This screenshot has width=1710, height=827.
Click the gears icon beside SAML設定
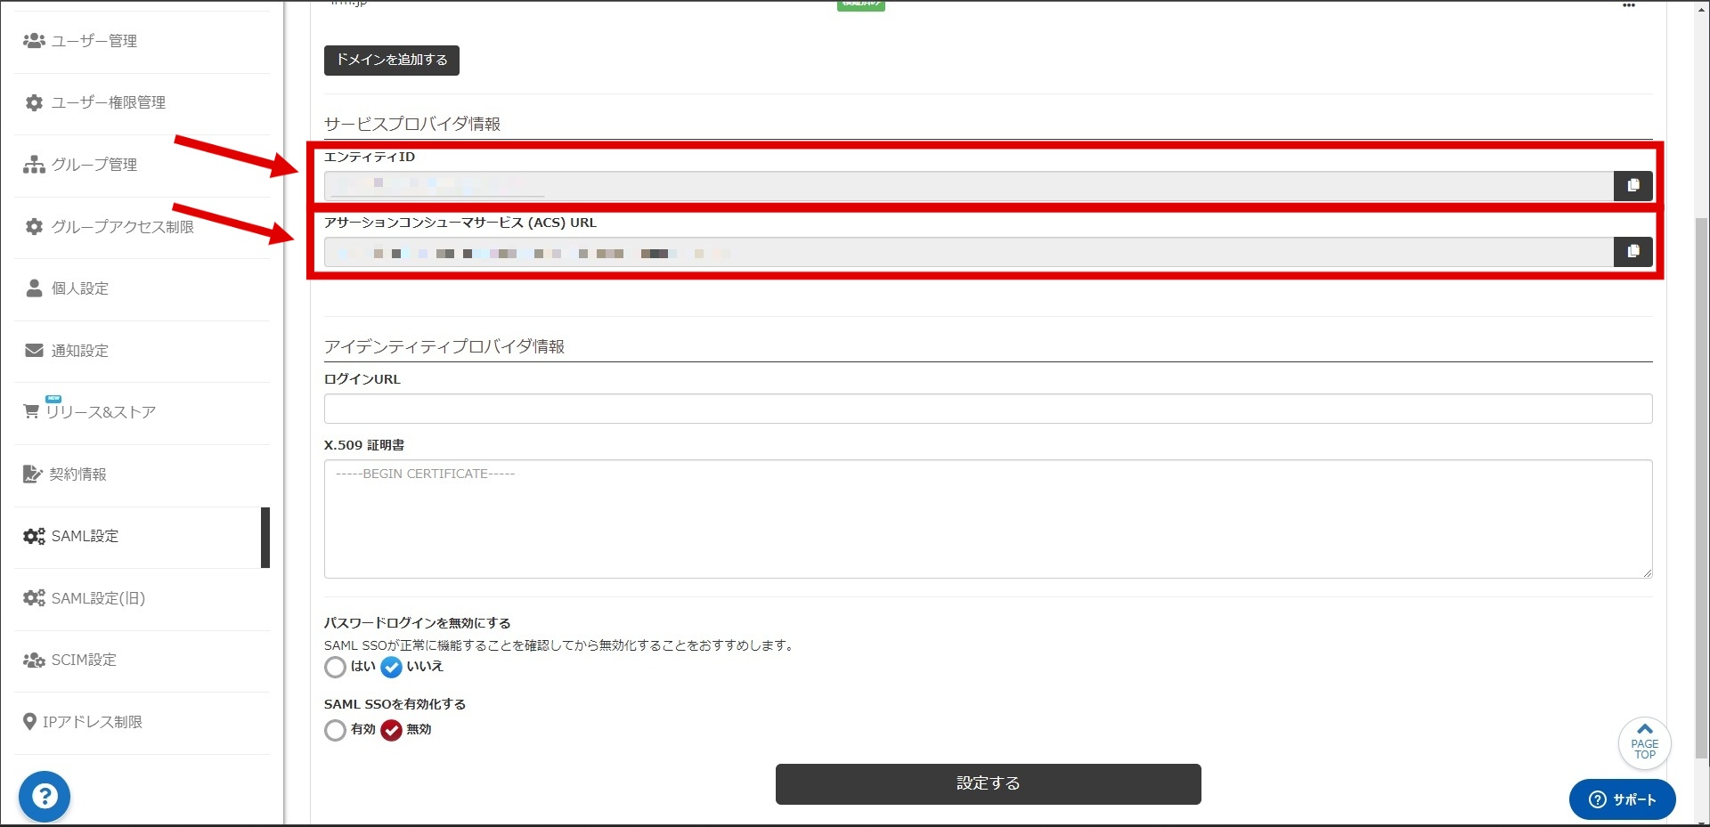click(x=34, y=536)
